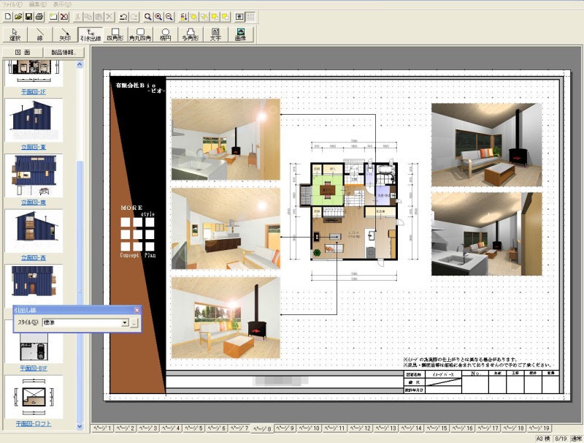Viewport: 584px width, 443px height.
Task: Close the 引出し線 style popup
Action: [x=137, y=310]
